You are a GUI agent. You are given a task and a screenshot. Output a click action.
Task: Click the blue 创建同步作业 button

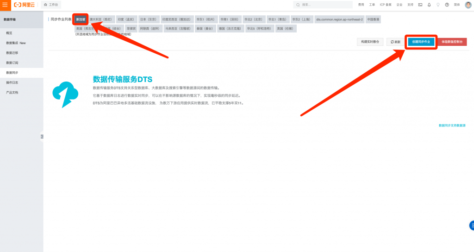point(421,42)
